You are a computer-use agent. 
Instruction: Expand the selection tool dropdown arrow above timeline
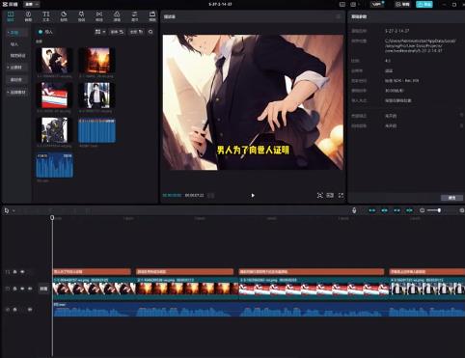pyautogui.click(x=14, y=211)
